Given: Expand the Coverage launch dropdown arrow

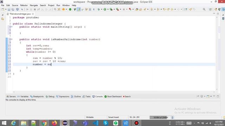Looking at the screenshot, I should 114,9.
